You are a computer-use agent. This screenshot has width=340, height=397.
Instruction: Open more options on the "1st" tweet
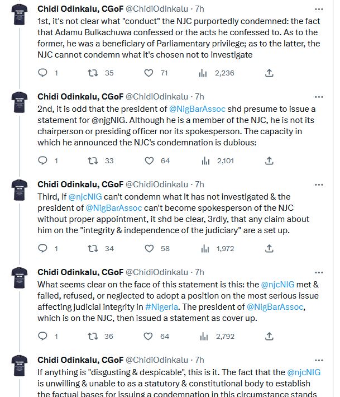tap(319, 10)
